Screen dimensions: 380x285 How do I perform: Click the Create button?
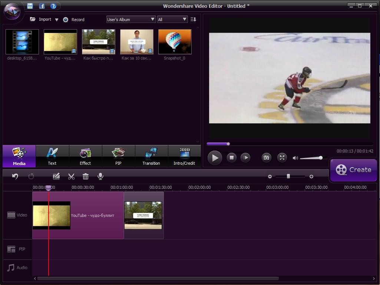[353, 170]
